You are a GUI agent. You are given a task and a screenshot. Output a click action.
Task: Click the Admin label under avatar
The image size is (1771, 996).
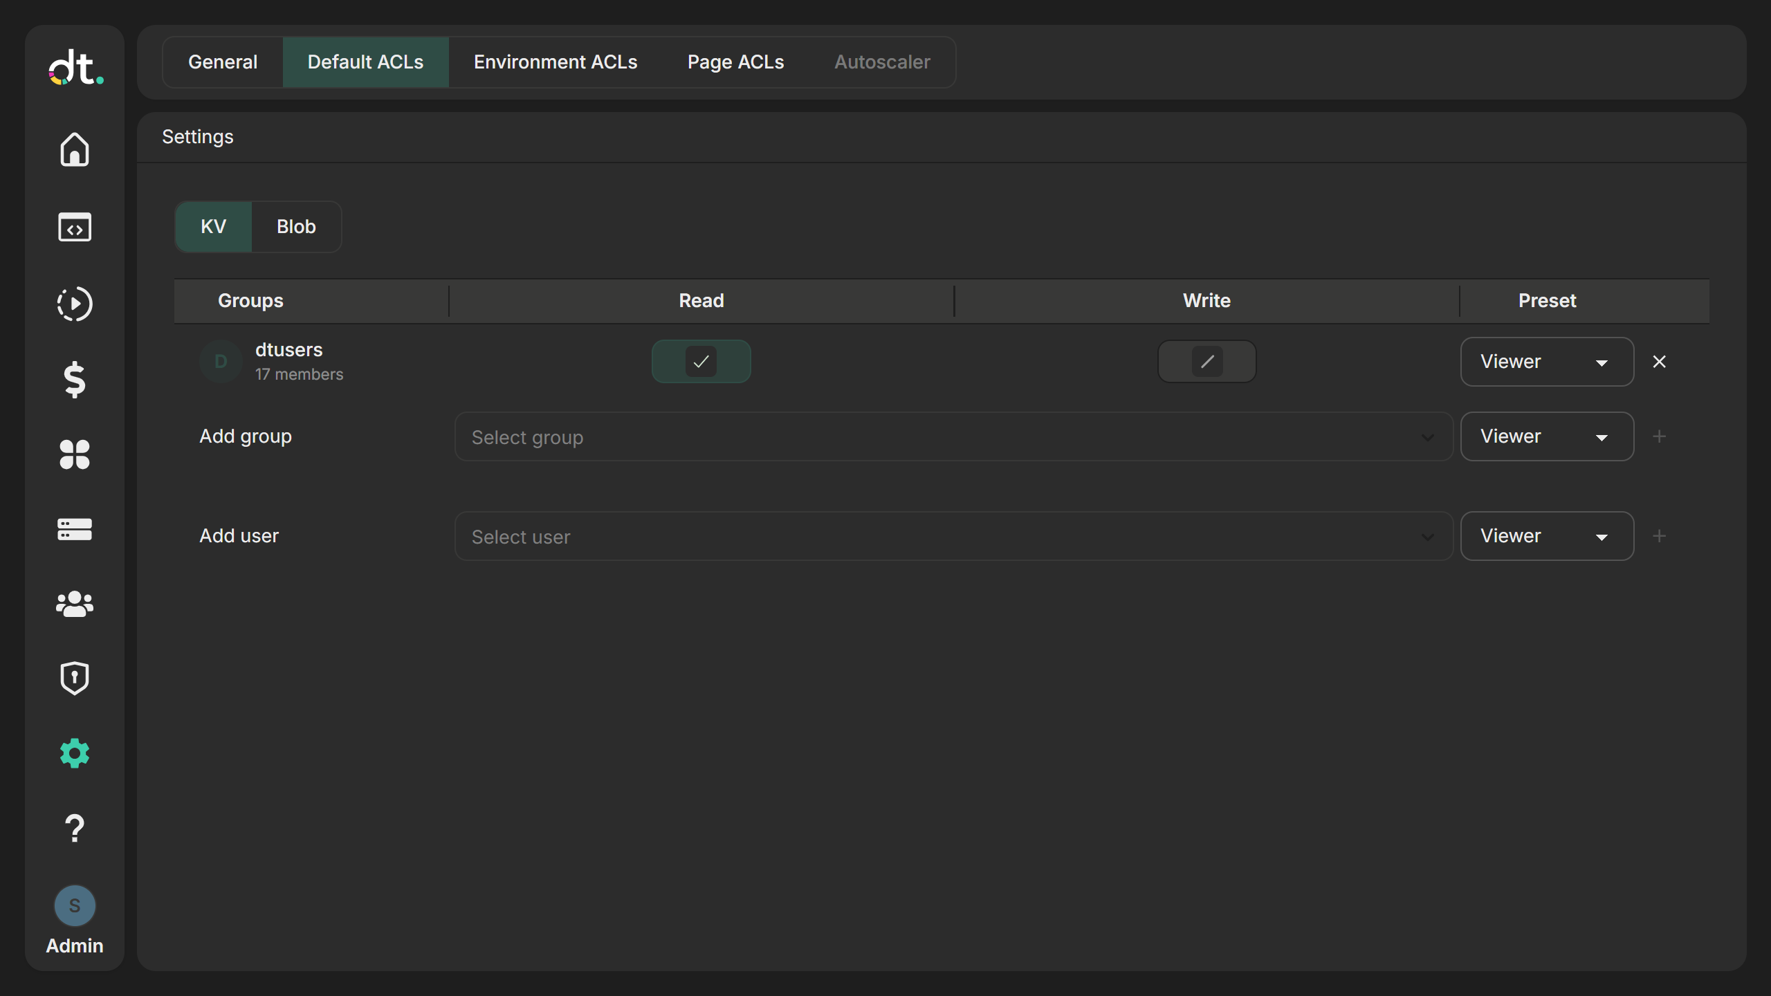(75, 946)
